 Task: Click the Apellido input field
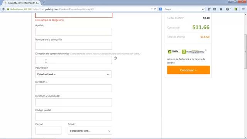(x=74, y=32)
